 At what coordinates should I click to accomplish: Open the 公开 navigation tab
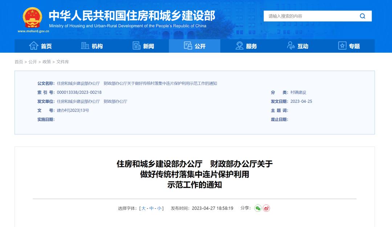[x=195, y=46]
